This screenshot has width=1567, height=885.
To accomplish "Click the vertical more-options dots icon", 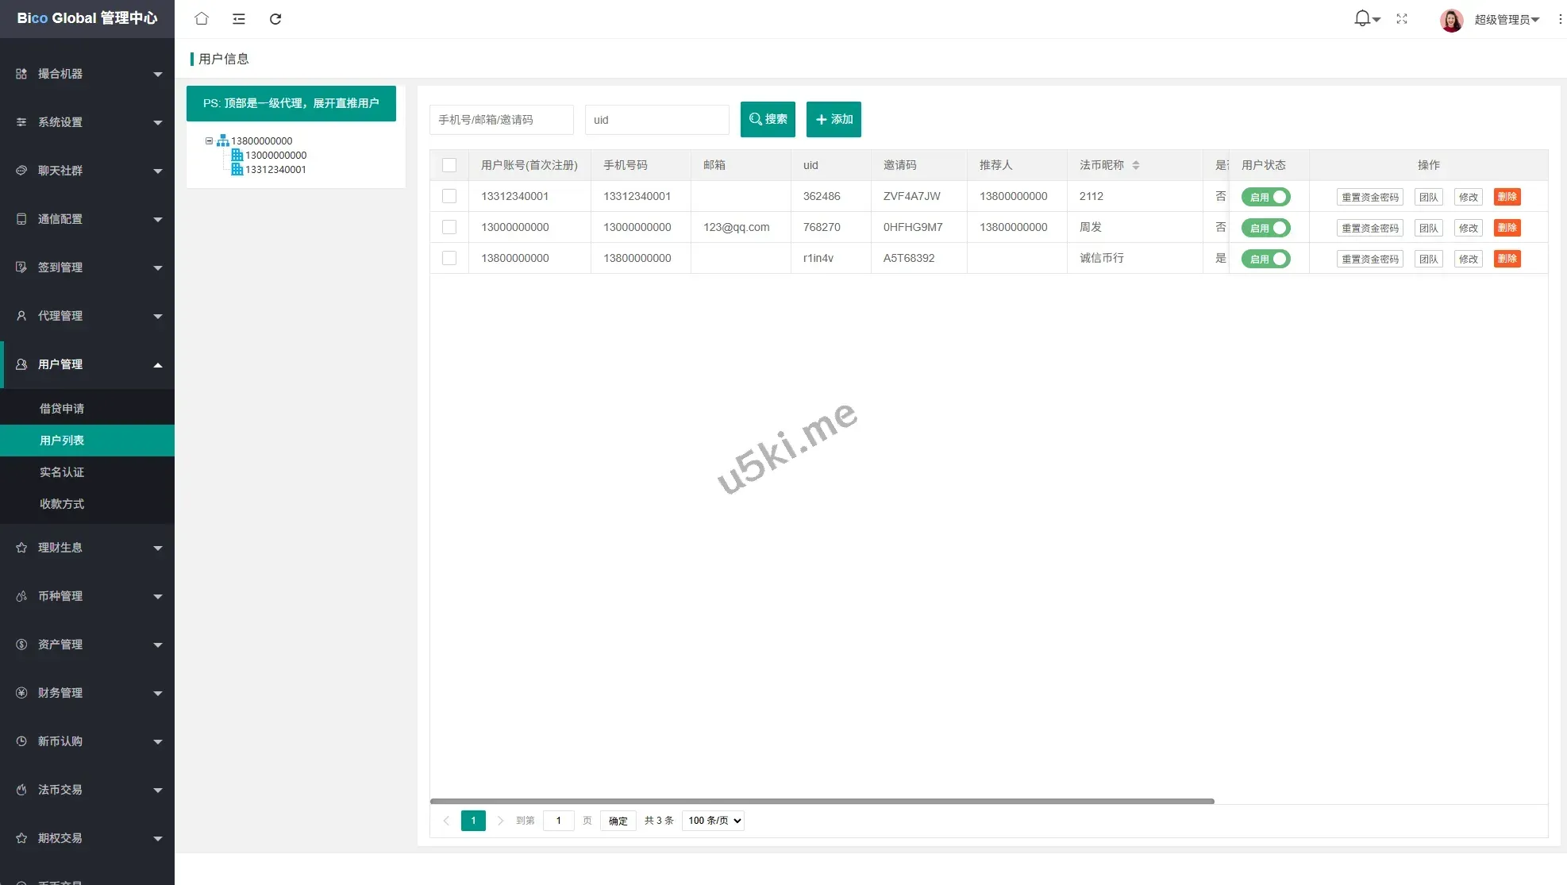I will 1560,18.
